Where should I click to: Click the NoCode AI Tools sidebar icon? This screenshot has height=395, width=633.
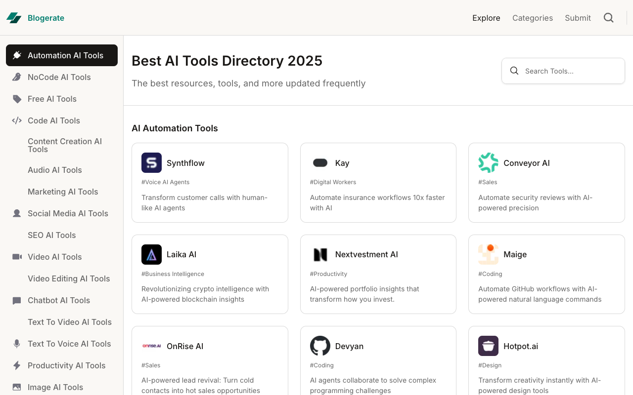point(17,77)
